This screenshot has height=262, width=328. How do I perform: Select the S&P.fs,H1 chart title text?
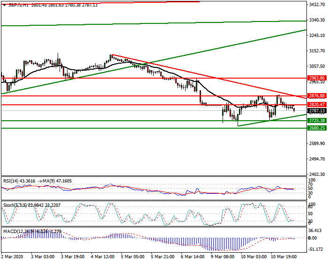(18, 5)
